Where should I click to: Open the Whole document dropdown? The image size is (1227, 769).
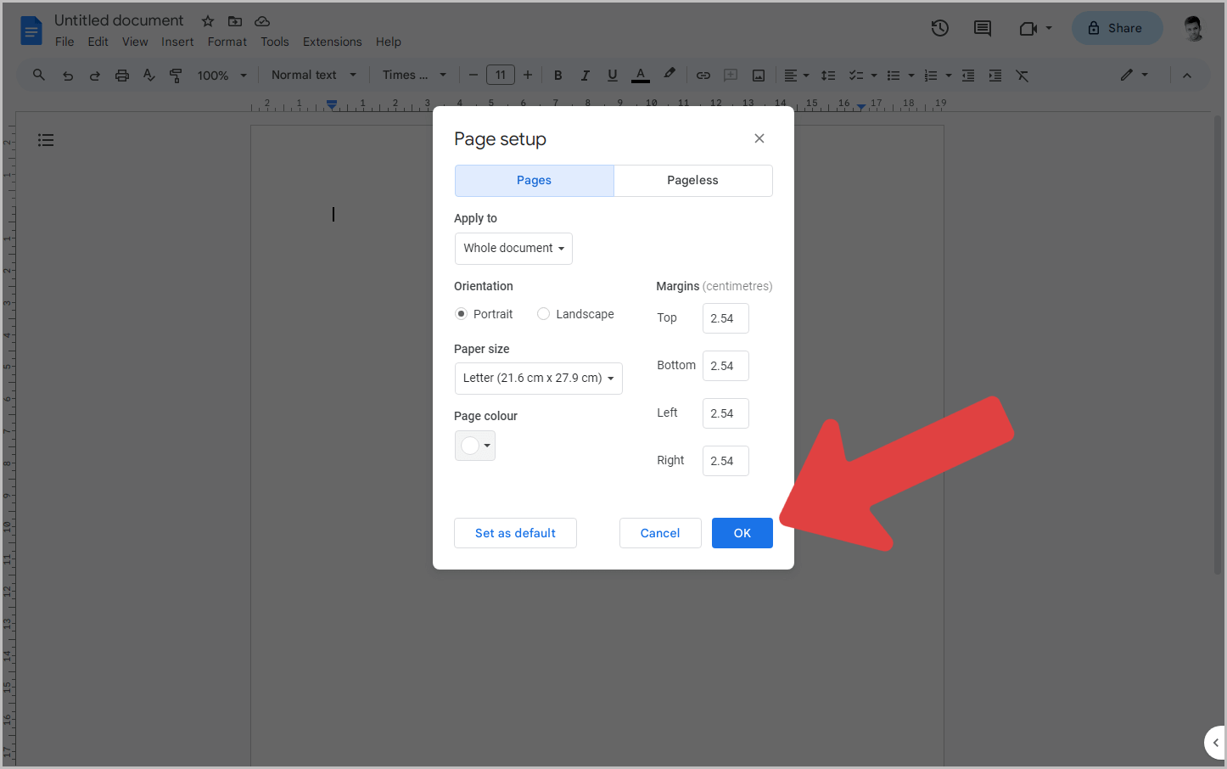[x=513, y=248]
